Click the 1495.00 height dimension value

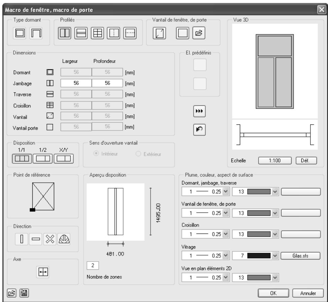coord(158,213)
